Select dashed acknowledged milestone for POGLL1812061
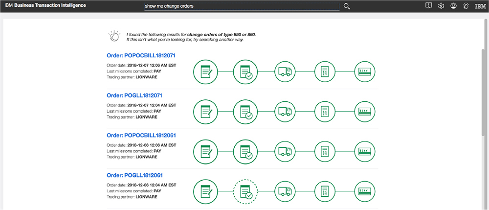 point(245,191)
